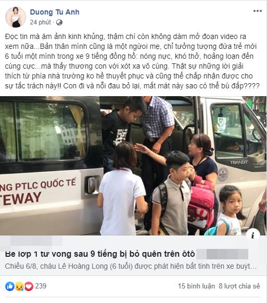Click the TRANSIT van logo in photo
Screen dimensions: 267x303
(239, 162)
